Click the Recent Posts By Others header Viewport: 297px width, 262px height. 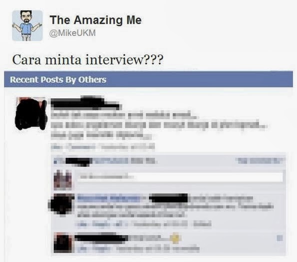(x=149, y=79)
